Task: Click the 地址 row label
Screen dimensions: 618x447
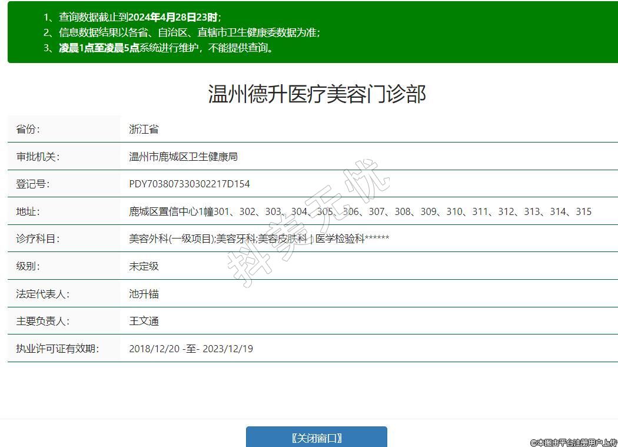Action: (28, 211)
